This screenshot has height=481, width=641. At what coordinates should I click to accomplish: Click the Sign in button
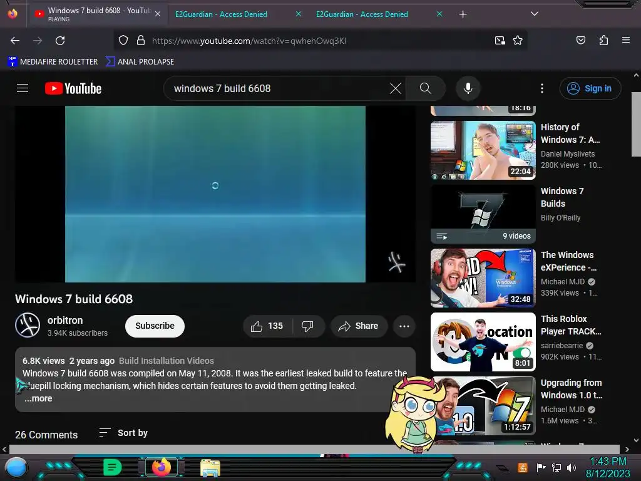click(x=590, y=88)
